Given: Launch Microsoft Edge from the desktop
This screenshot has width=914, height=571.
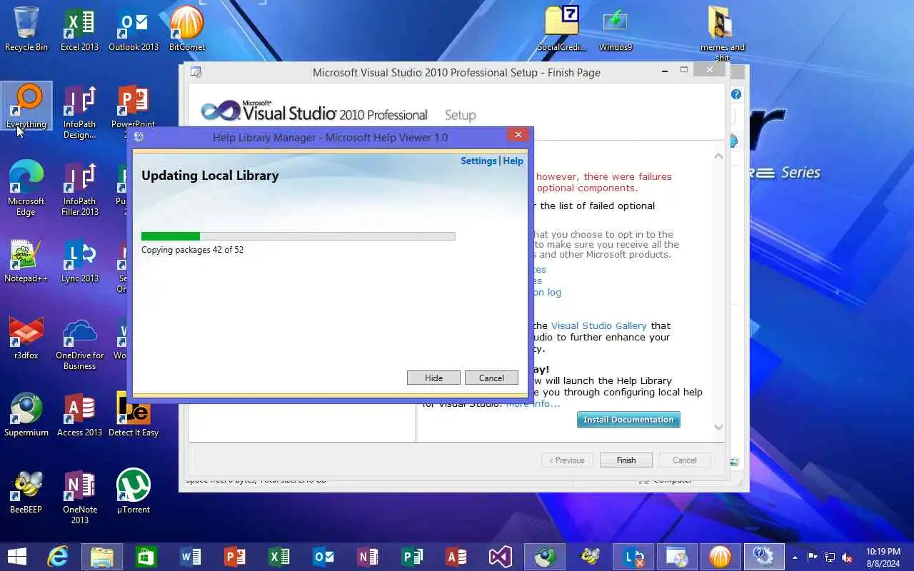Looking at the screenshot, I should (x=26, y=188).
